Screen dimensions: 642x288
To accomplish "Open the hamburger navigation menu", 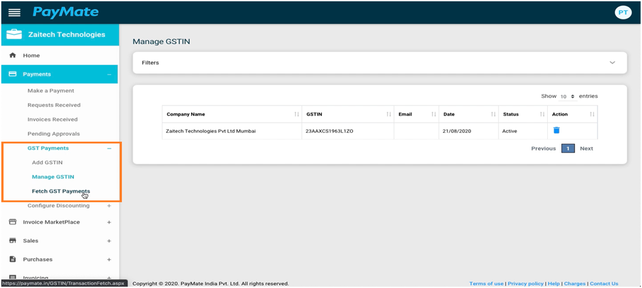I will (14, 13).
